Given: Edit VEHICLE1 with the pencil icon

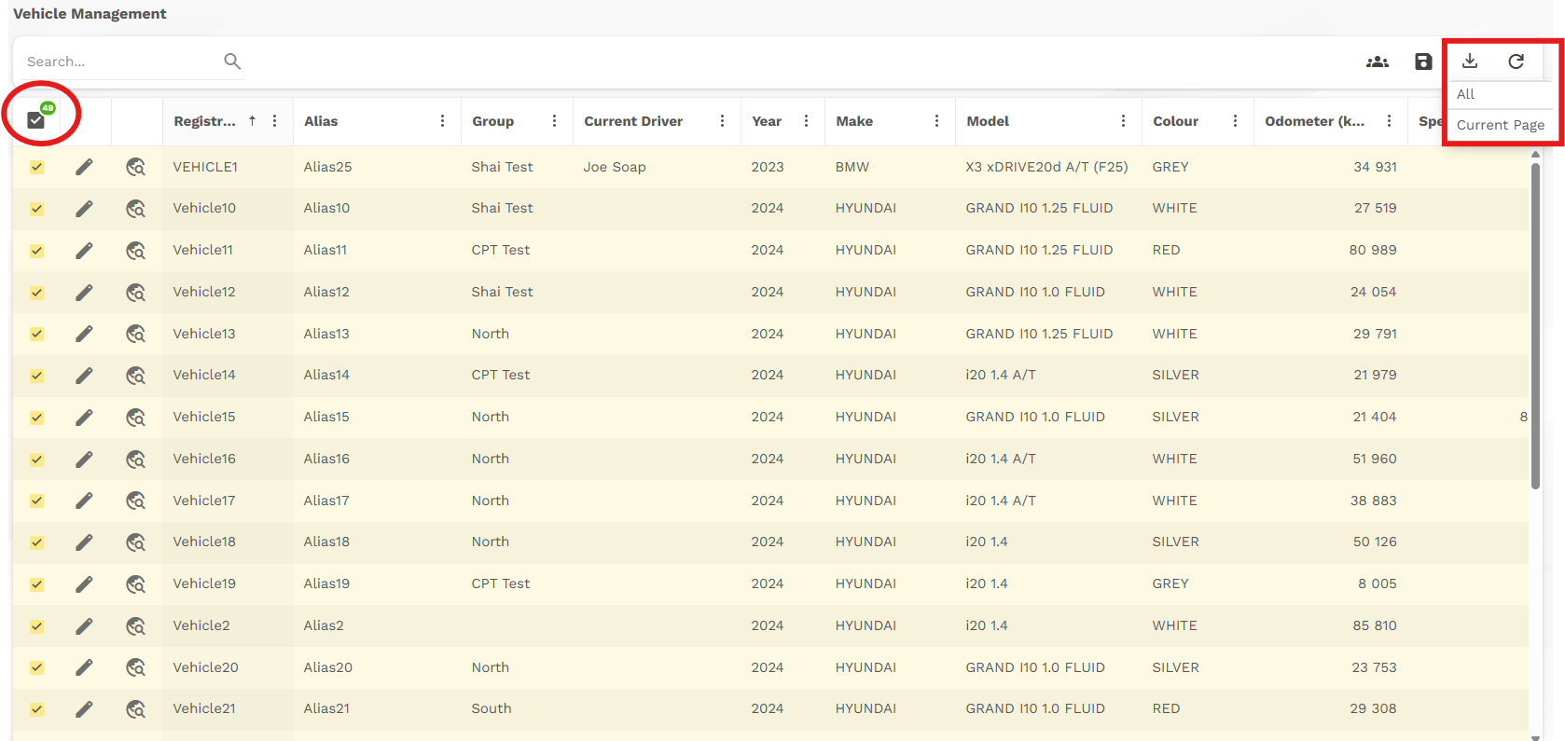Looking at the screenshot, I should tap(84, 167).
